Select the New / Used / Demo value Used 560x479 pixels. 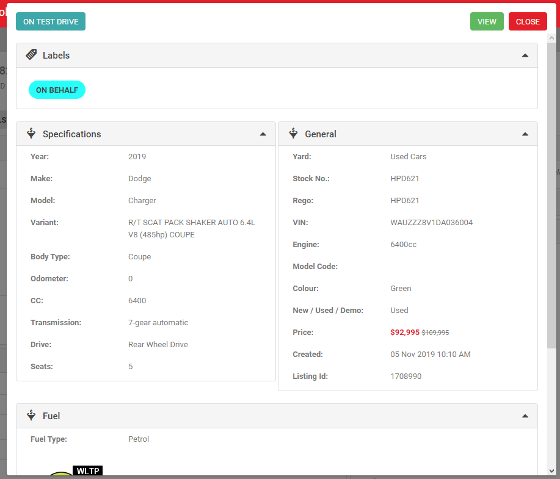(399, 311)
